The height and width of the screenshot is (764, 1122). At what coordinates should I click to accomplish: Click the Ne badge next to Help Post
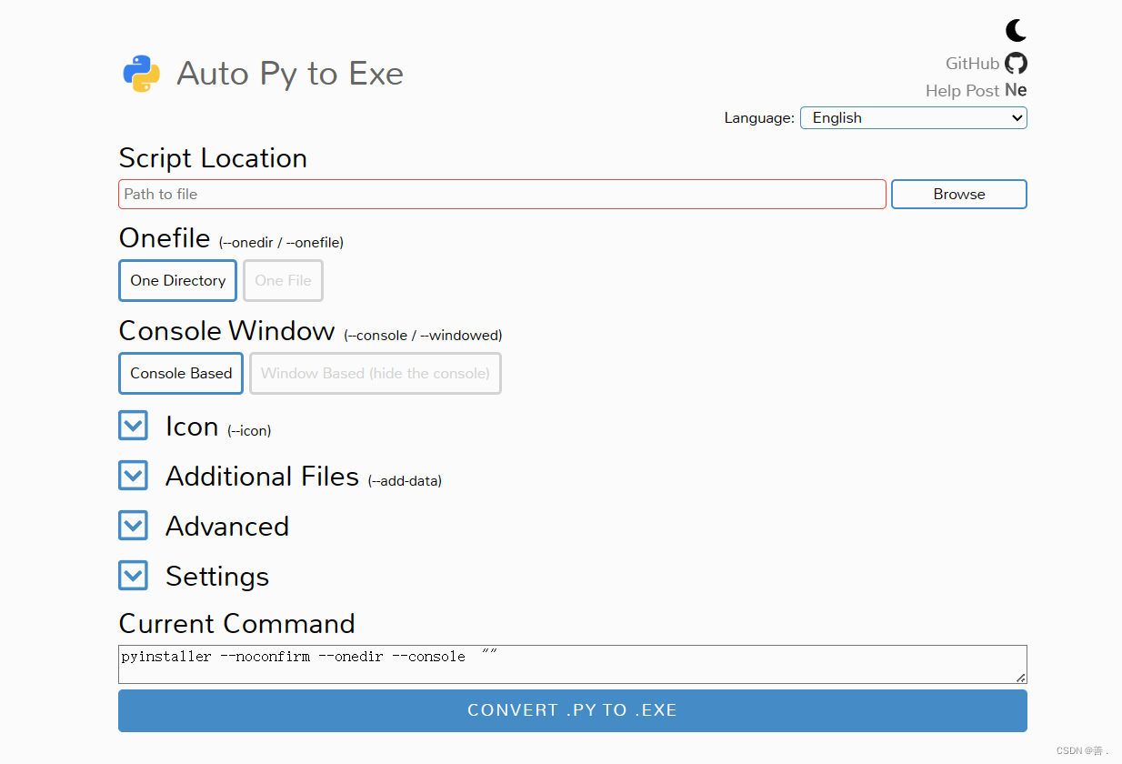1016,91
